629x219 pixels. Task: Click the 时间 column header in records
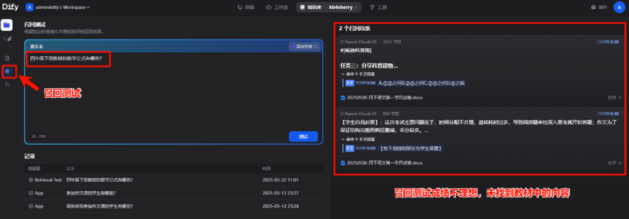click(266, 168)
